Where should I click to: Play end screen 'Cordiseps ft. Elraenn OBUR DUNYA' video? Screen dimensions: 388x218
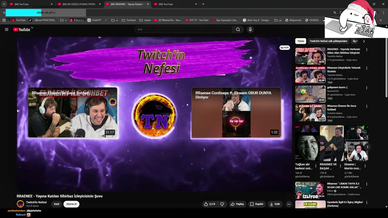point(236,113)
